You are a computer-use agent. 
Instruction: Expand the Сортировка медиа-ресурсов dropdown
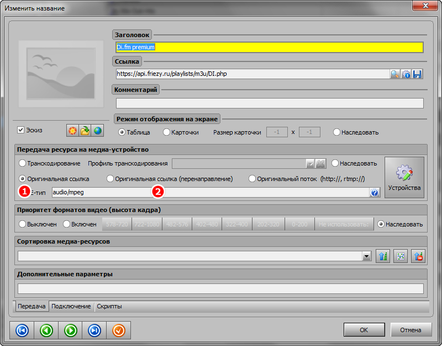(366, 256)
